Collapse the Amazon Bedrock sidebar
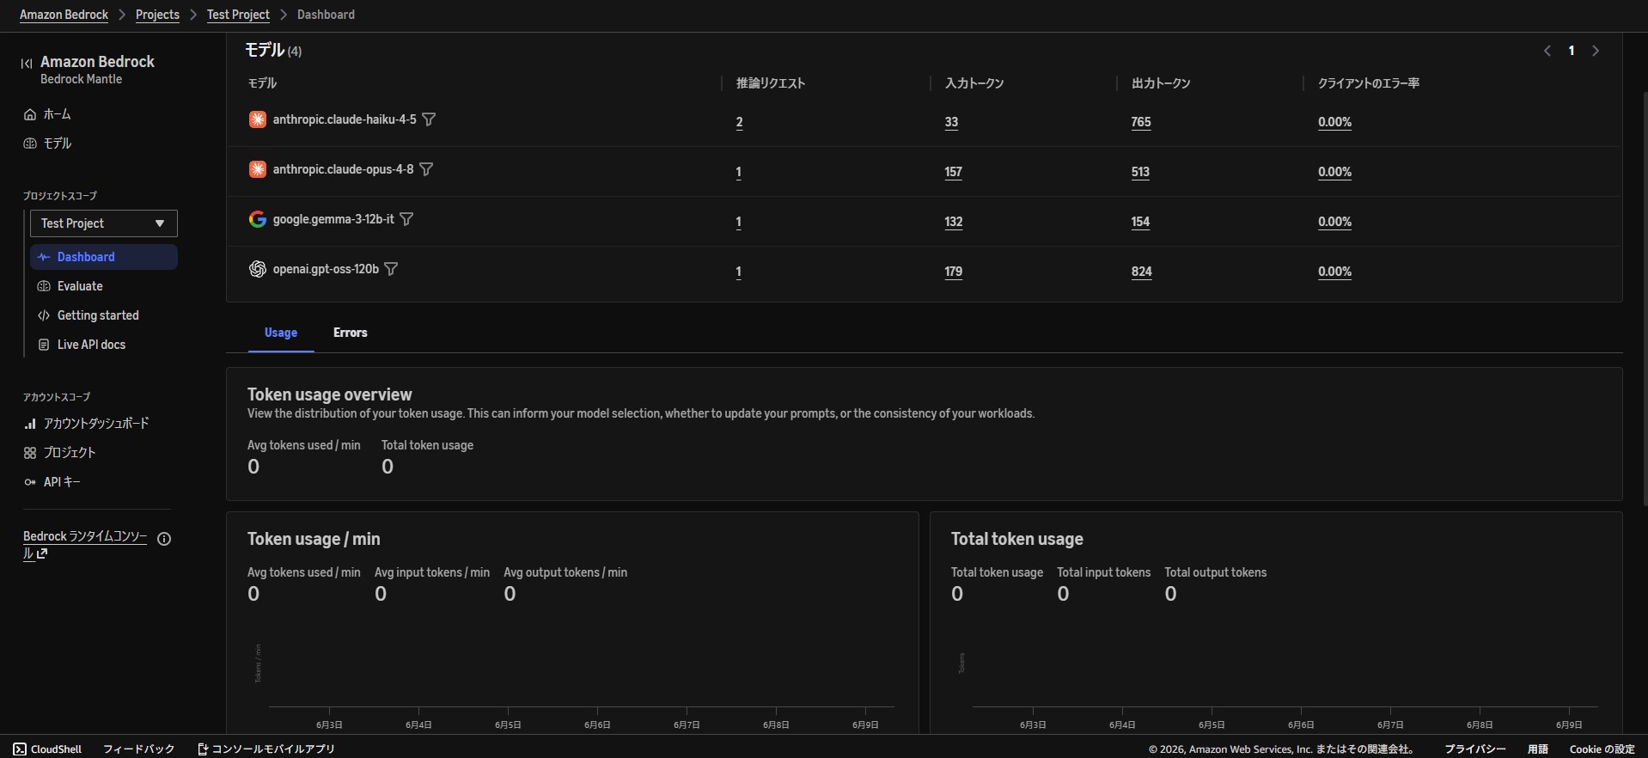This screenshot has height=758, width=1648. click(27, 63)
